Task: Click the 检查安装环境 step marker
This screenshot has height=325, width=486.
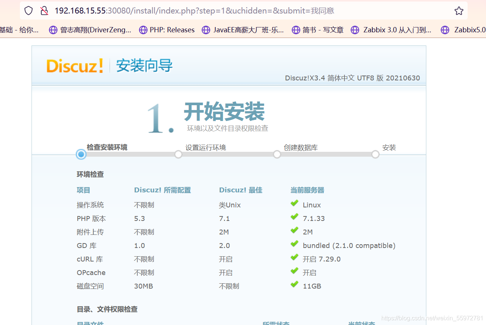Action: coord(81,154)
